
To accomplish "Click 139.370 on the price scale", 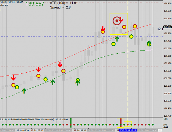I will [168, 48].
